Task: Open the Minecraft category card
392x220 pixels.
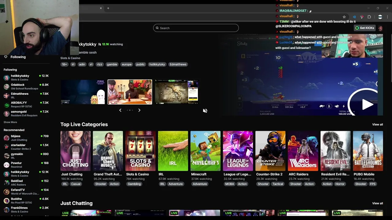Action: point(205,151)
